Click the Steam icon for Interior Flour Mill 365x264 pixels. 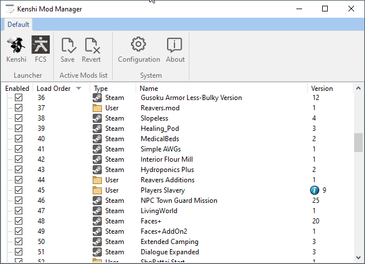coord(97,159)
